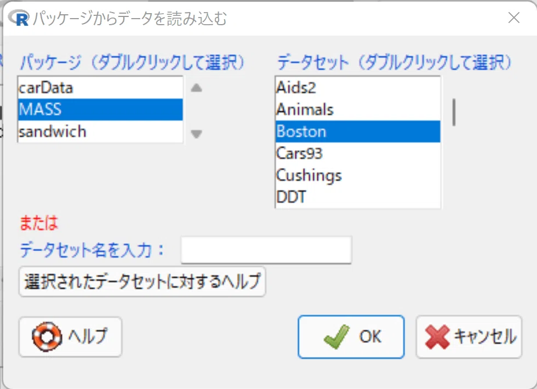Screen dimensions: 537x389
Task: Select the Boston dataset
Action: click(x=358, y=131)
